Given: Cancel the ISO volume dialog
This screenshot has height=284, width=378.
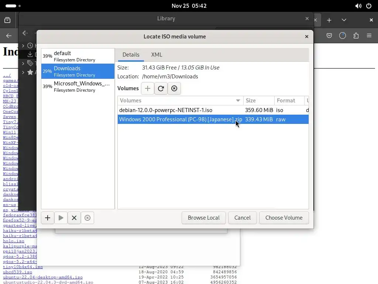Looking at the screenshot, I should click(243, 218).
